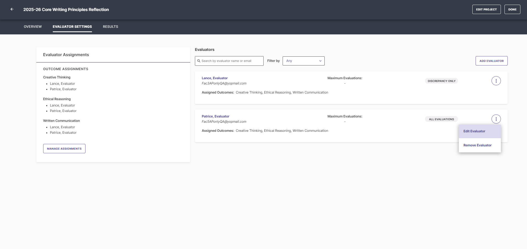Click Patrice's Assigned Outcomes text
Image resolution: width=527 pixels, height=249 pixels.
point(265,131)
